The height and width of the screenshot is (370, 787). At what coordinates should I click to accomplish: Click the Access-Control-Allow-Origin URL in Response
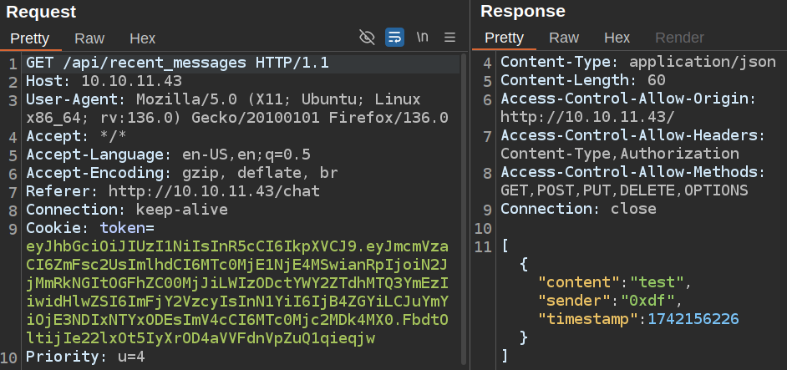pyautogui.click(x=587, y=117)
